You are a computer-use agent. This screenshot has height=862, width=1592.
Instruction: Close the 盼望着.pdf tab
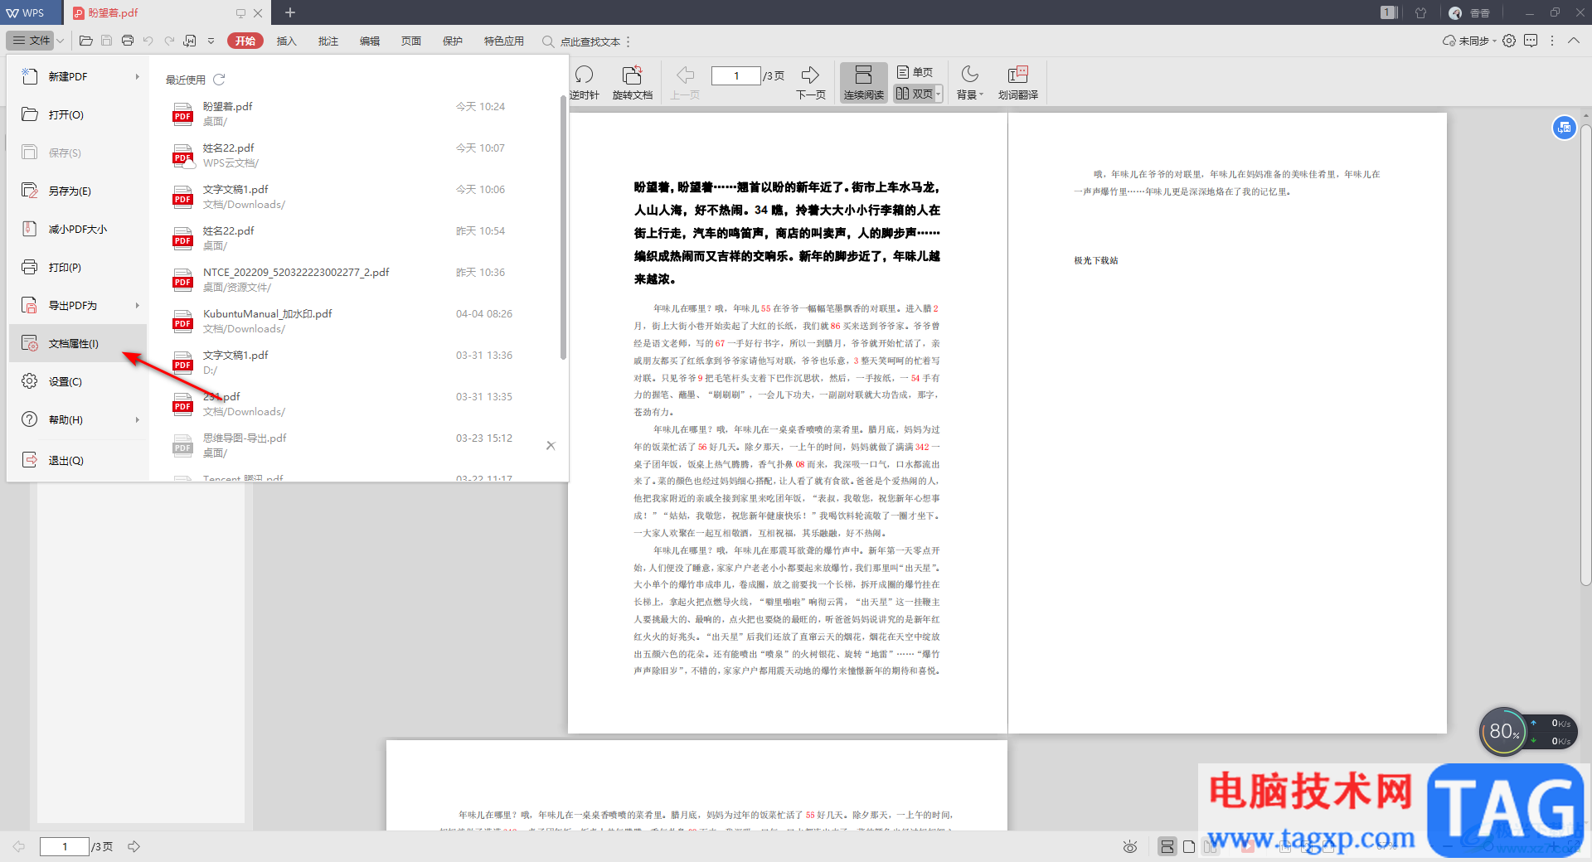258,13
